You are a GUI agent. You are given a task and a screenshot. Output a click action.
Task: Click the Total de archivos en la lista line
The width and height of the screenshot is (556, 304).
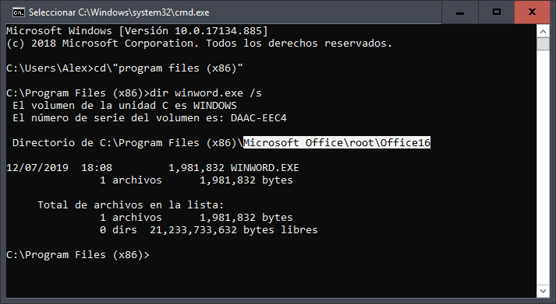point(131,205)
